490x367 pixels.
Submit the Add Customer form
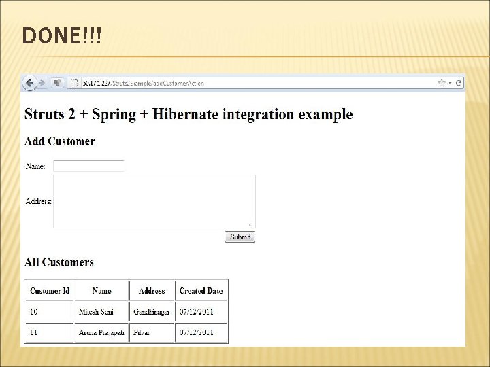point(240,237)
